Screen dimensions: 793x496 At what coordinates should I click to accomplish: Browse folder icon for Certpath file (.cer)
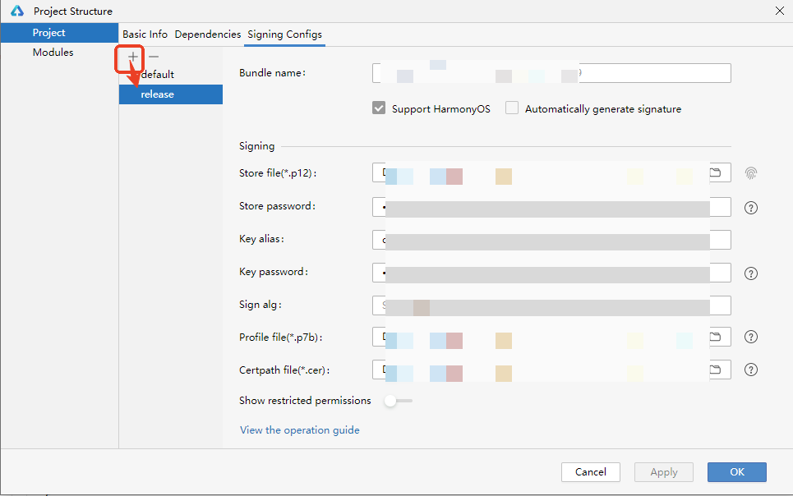pyautogui.click(x=715, y=370)
